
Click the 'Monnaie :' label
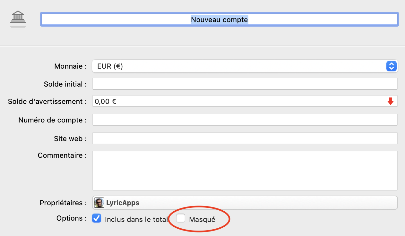coord(71,66)
